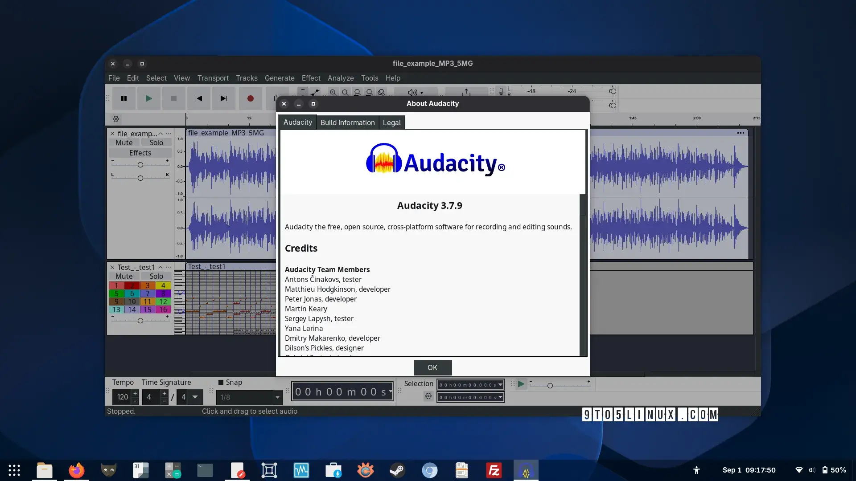The height and width of the screenshot is (481, 856).
Task: Open selection toolbar settings gear
Action: click(428, 396)
